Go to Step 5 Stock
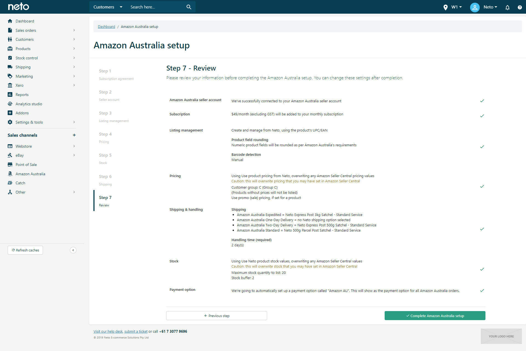This screenshot has width=526, height=351. (x=105, y=159)
